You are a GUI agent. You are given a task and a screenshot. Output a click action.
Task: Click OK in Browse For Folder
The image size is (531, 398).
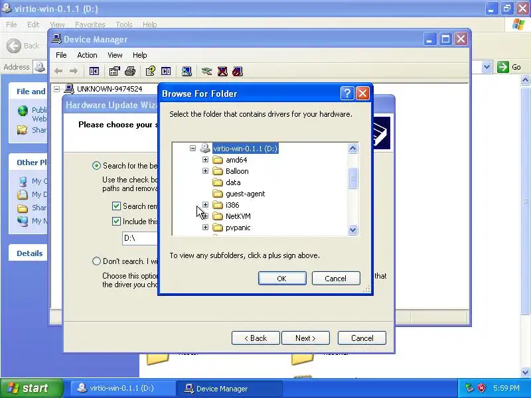[282, 278]
